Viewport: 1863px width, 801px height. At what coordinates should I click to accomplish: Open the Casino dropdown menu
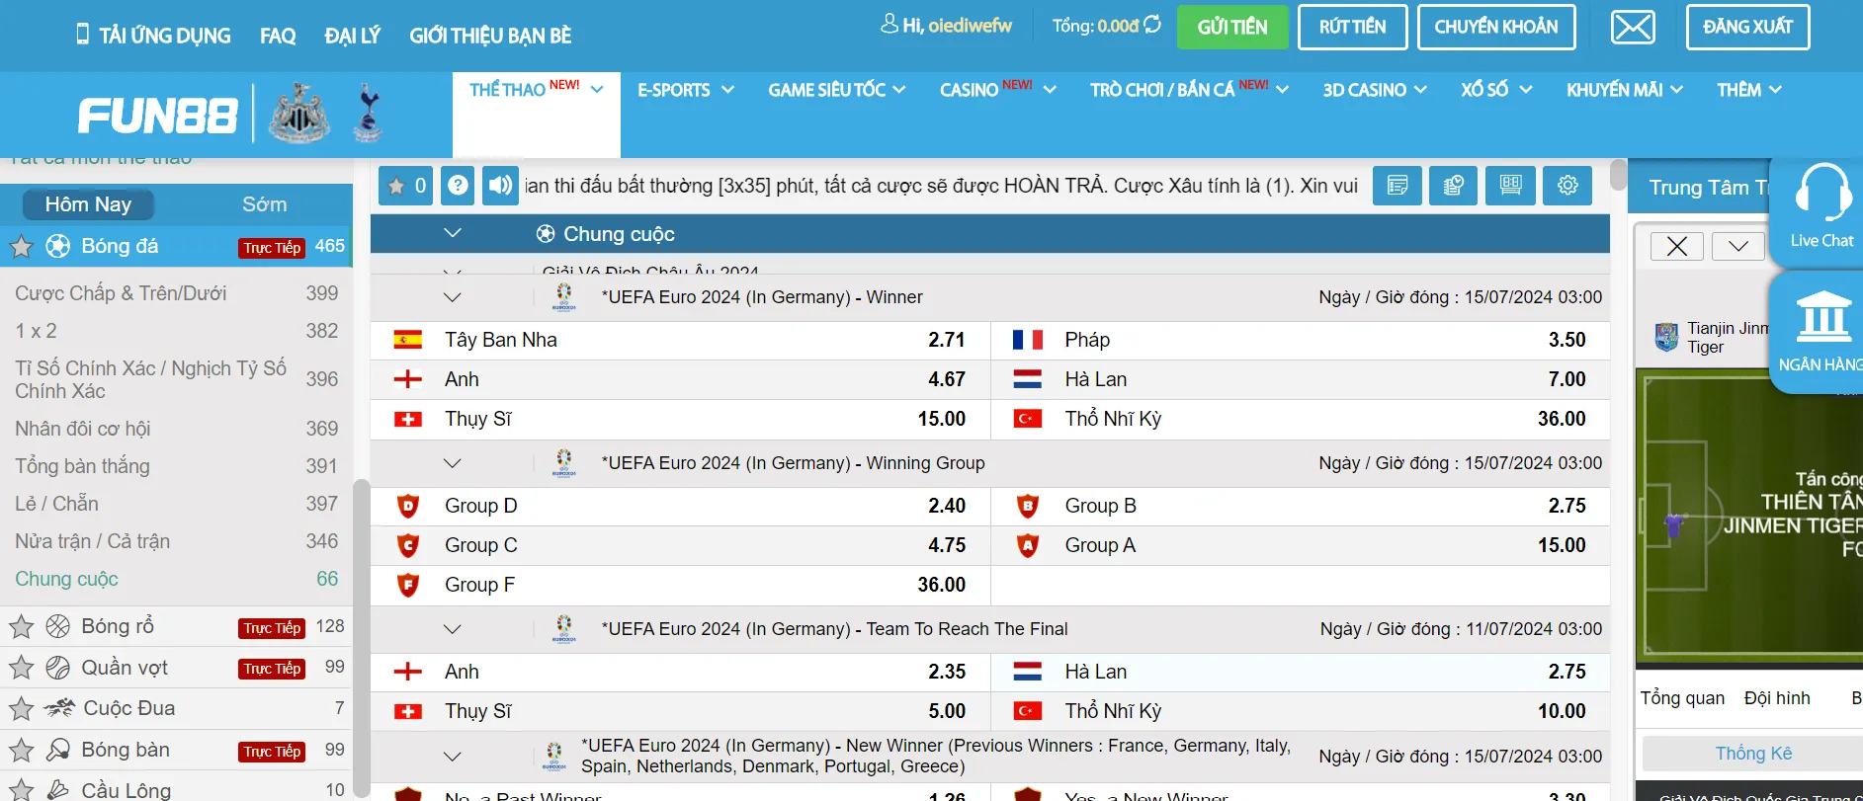tap(998, 90)
